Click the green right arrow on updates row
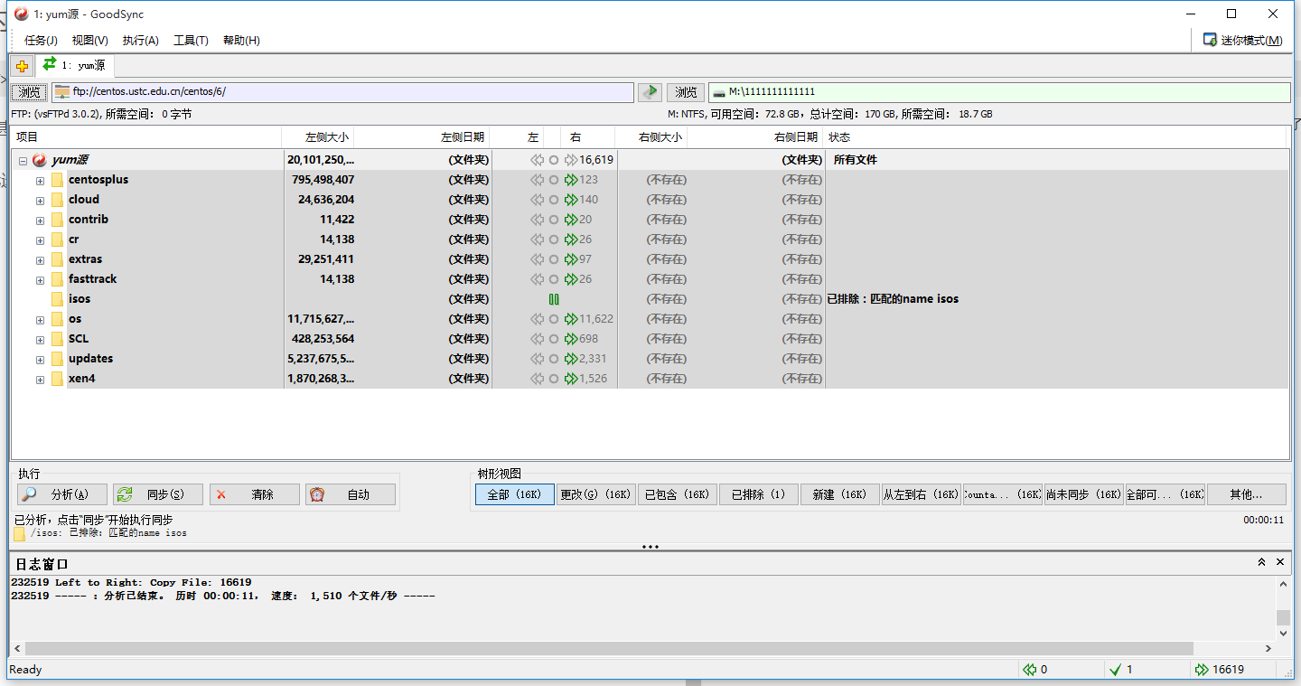 [x=571, y=359]
